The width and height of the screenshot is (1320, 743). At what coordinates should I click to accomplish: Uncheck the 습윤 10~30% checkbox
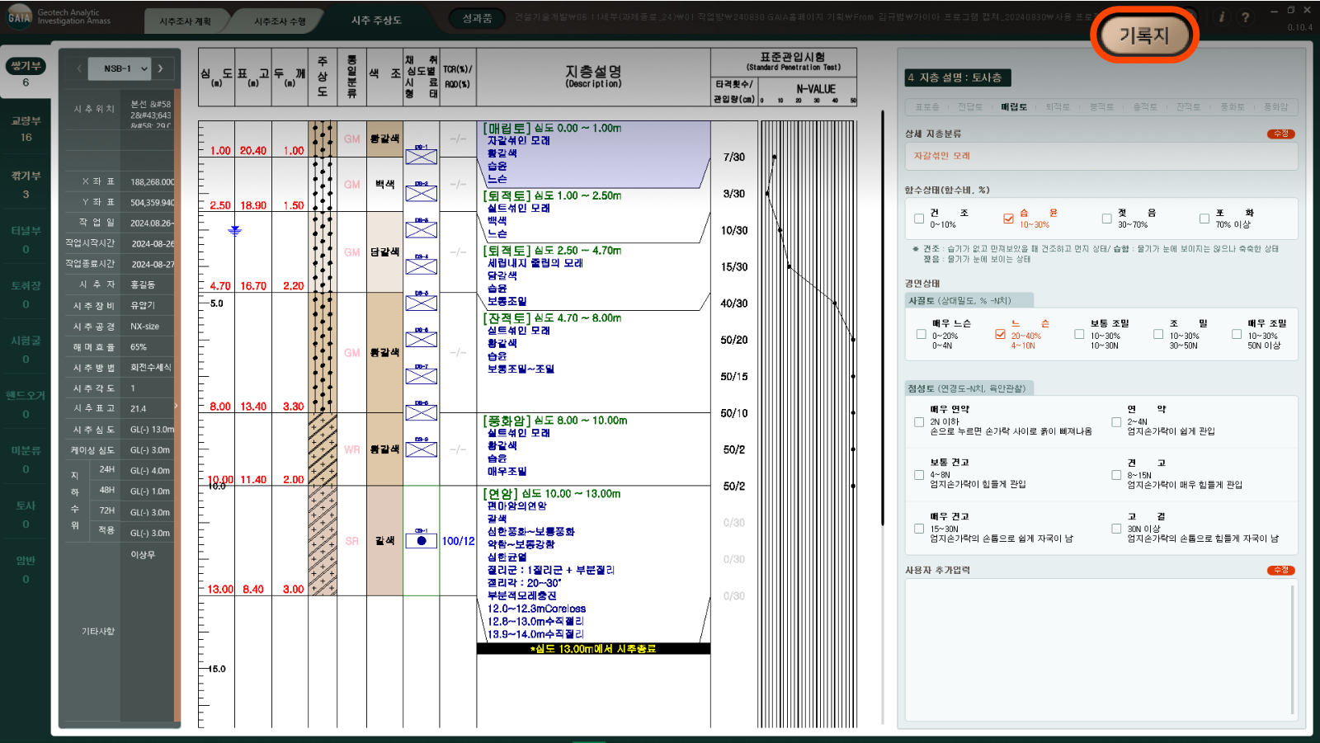pyautogui.click(x=1008, y=219)
